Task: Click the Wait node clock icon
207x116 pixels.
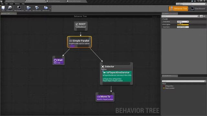Action: pos(55,60)
